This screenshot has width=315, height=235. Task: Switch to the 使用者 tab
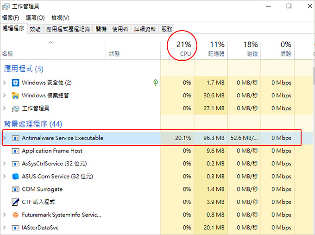pos(120,29)
